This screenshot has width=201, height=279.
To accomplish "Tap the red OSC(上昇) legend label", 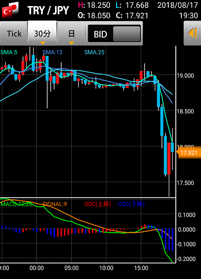I will click(x=97, y=204).
